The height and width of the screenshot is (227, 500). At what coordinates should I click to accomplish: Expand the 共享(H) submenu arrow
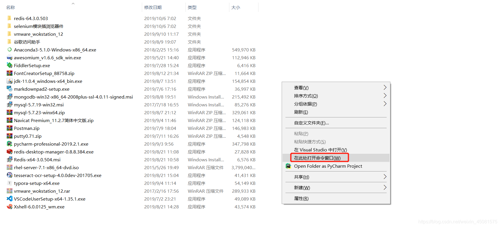[x=385, y=177]
